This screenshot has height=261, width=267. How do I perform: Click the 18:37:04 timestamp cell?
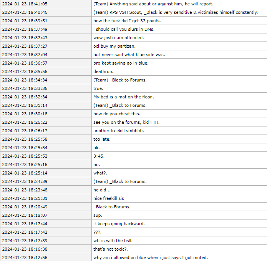25,55
